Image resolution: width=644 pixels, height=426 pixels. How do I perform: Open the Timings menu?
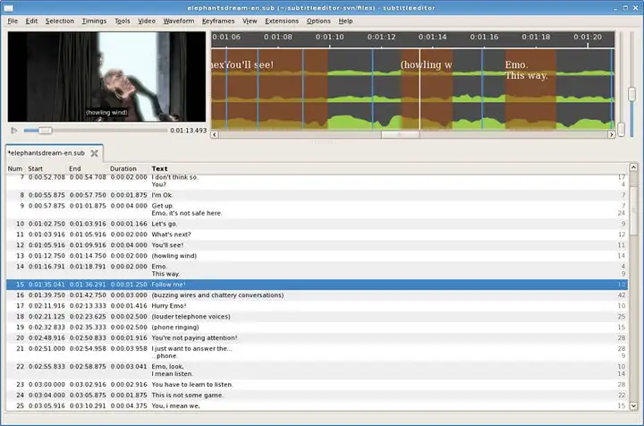tap(94, 21)
